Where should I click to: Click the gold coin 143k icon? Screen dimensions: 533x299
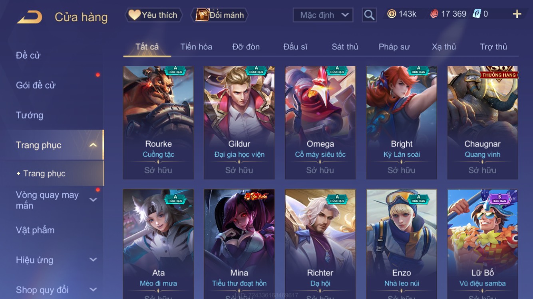[392, 14]
